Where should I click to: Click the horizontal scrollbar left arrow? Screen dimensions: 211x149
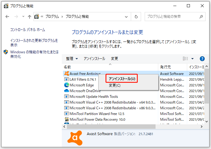64,126
